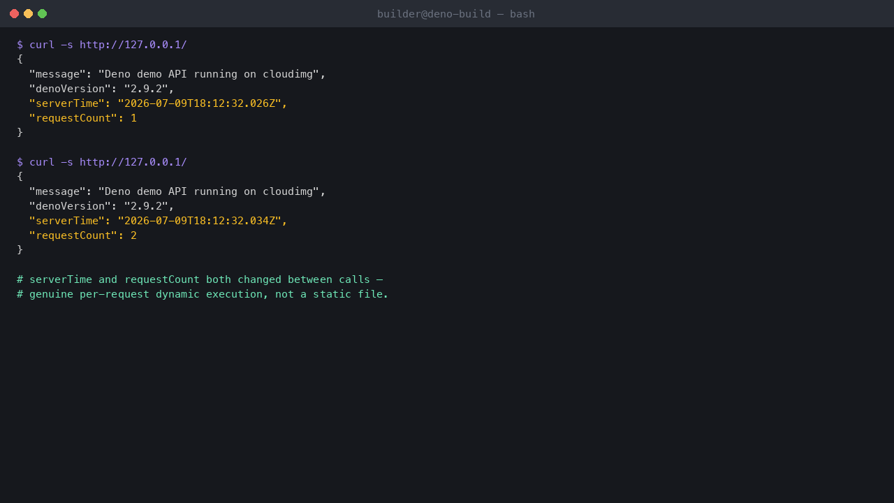Viewport: 894px width, 503px height.
Task: Click the yellow minimize window button
Action: pos(28,13)
